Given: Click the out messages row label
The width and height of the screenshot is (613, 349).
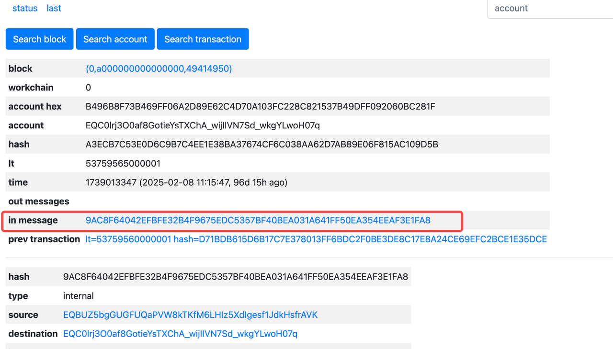Looking at the screenshot, I should pyautogui.click(x=39, y=202).
